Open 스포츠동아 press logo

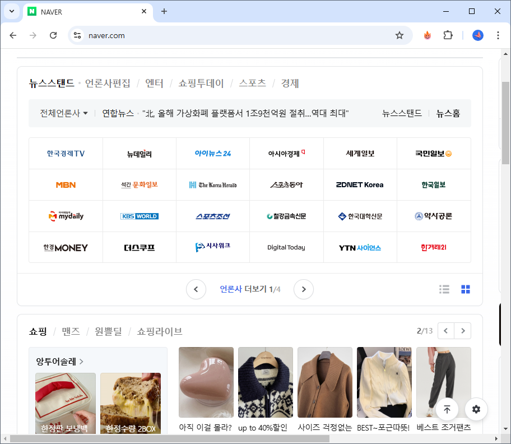click(x=286, y=185)
